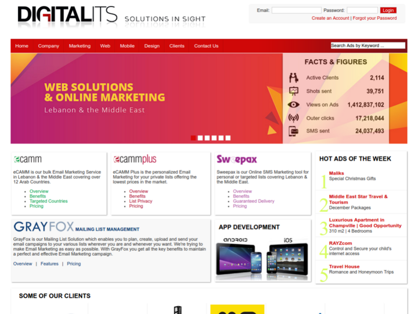Open the eCAMM Plus logo
This screenshot has height=314, width=418.
[135, 159]
